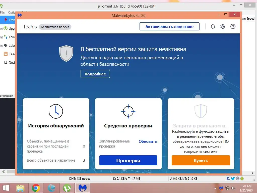Click Обновить link for scheduled scans

pos(148,141)
